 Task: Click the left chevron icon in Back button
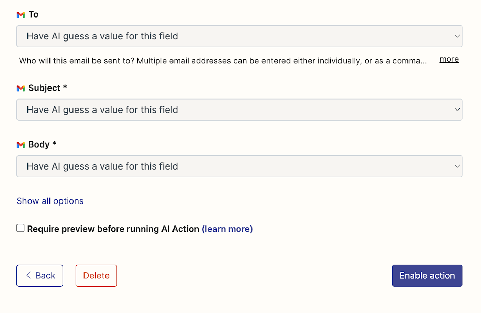coord(29,275)
